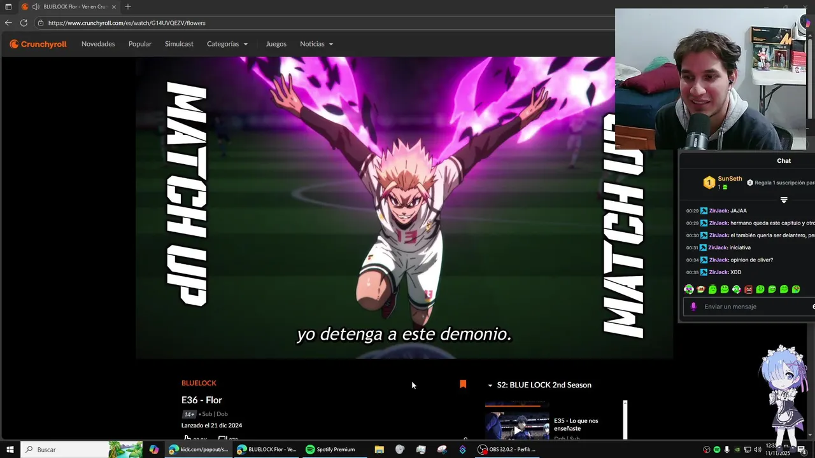Click the Spotify tray icon
The height and width of the screenshot is (458, 815).
click(x=717, y=450)
